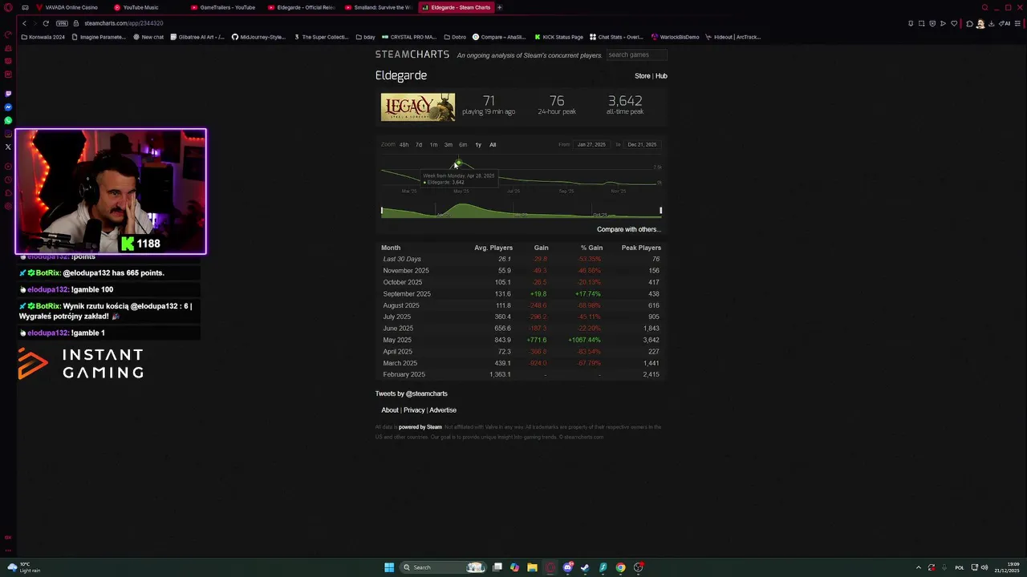Open File Explorer from taskbar
This screenshot has height=577, width=1027.
[x=532, y=567]
